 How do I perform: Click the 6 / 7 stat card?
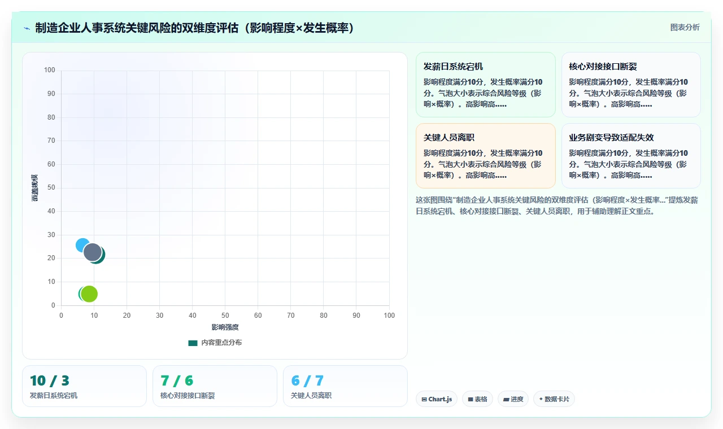click(x=345, y=386)
